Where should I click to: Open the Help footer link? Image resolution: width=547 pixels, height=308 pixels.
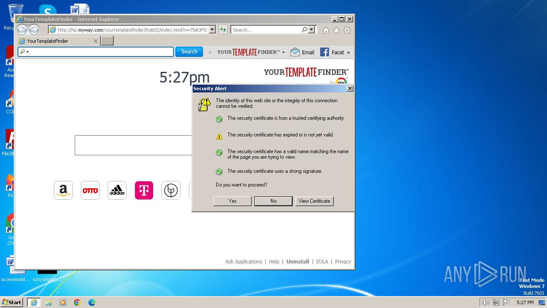click(x=274, y=262)
